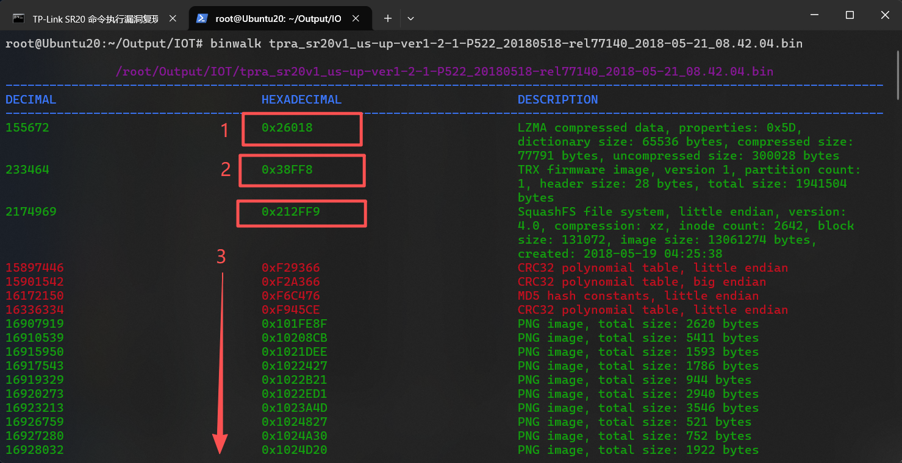Viewport: 902px width, 463px height.
Task: Select decimal offset 16915950
Action: pyautogui.click(x=35, y=352)
